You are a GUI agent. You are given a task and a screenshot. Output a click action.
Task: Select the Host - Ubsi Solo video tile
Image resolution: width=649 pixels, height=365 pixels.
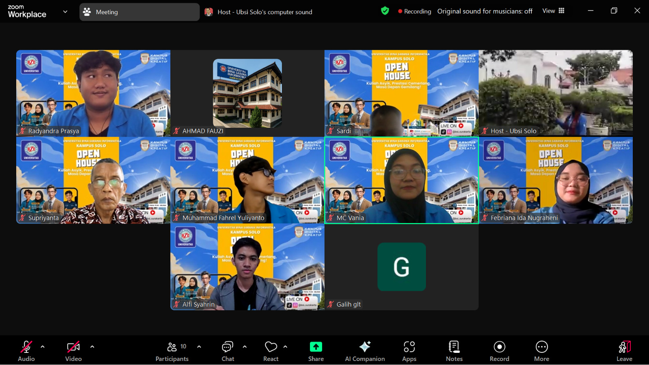click(x=556, y=93)
